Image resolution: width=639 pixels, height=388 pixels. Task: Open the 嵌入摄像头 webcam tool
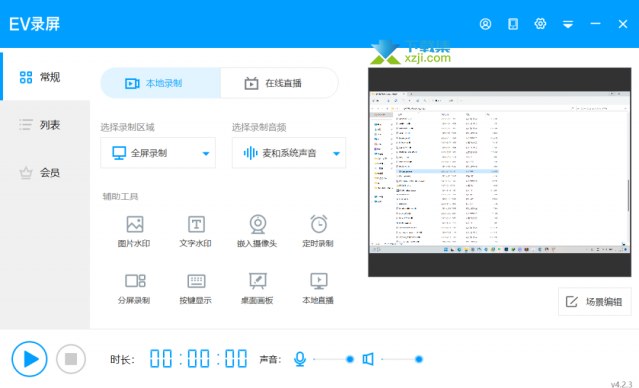point(257,231)
